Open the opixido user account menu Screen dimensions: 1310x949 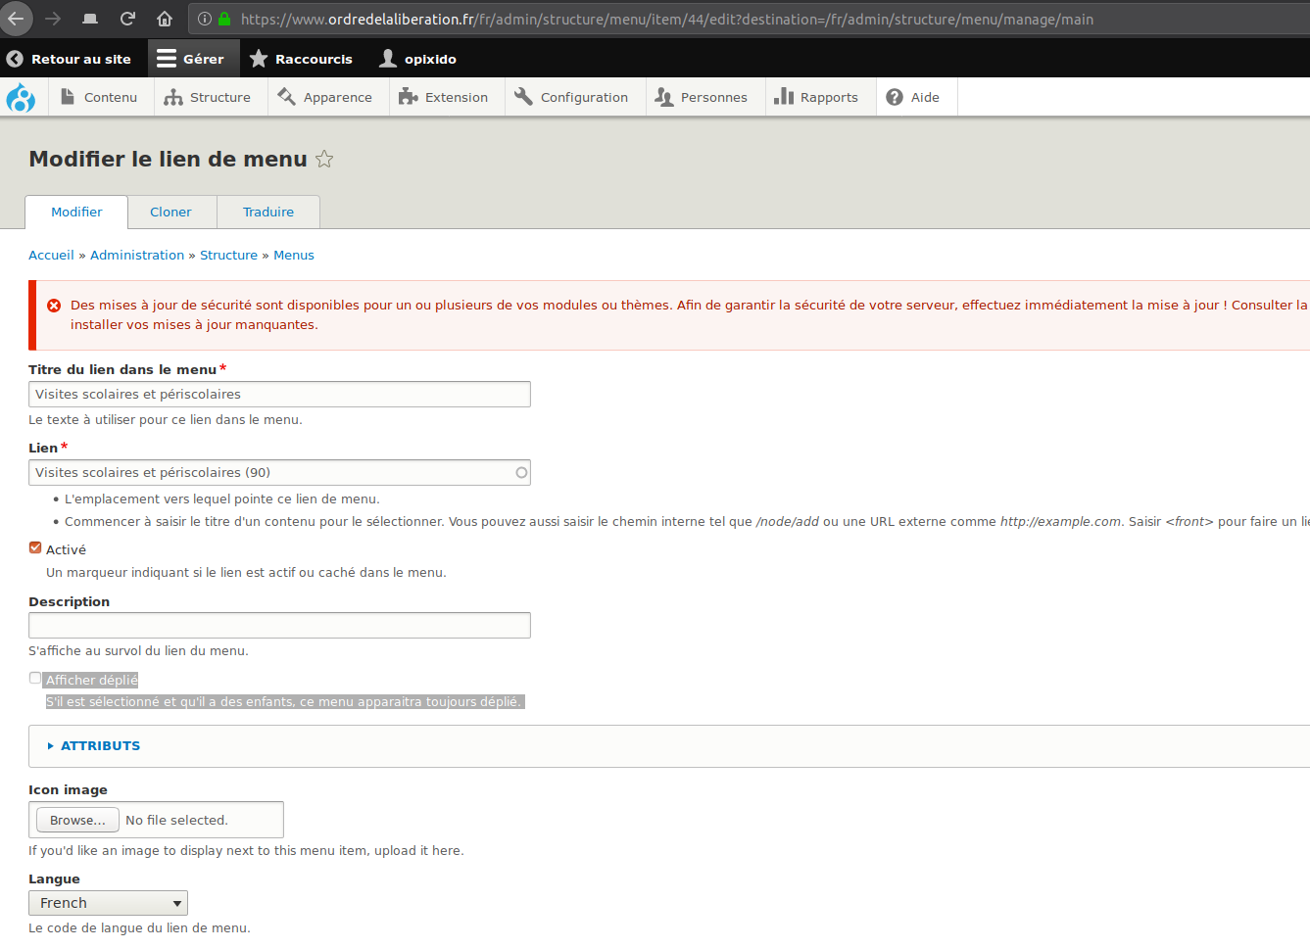click(x=418, y=59)
